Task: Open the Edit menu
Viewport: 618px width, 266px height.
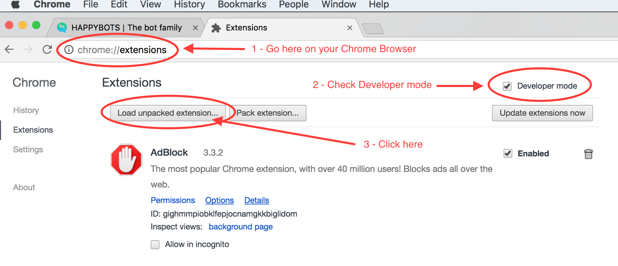Action: coord(119,4)
